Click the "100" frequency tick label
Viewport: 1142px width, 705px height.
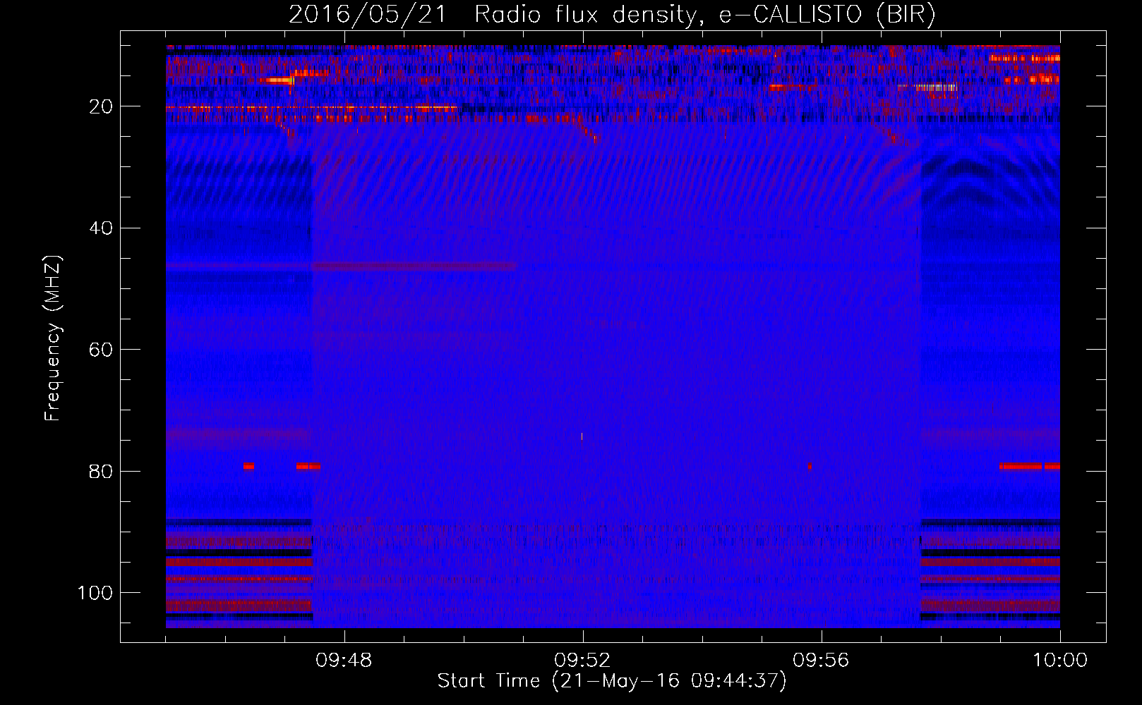(x=95, y=593)
